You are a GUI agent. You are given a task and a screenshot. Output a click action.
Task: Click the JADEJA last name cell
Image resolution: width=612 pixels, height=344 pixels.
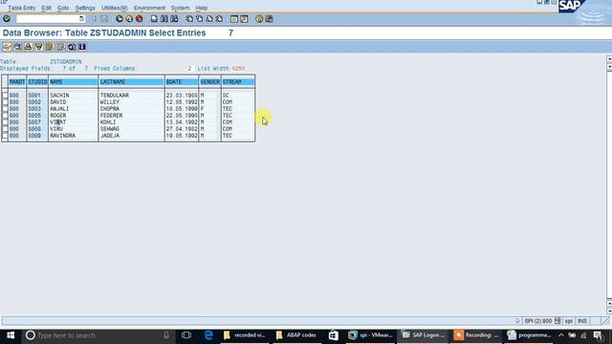coord(110,136)
